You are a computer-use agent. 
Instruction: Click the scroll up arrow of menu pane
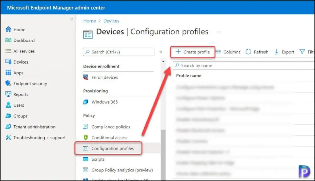point(163,61)
